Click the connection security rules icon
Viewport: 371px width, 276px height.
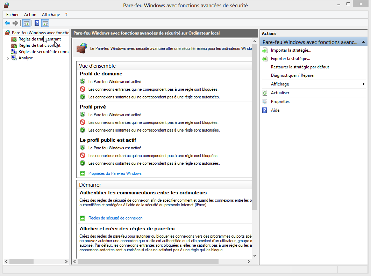point(14,52)
